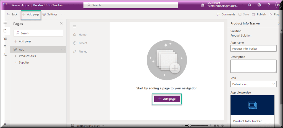The height and width of the screenshot is (128, 283).
Task: Open Settings in the command bar
Action: (50, 14)
